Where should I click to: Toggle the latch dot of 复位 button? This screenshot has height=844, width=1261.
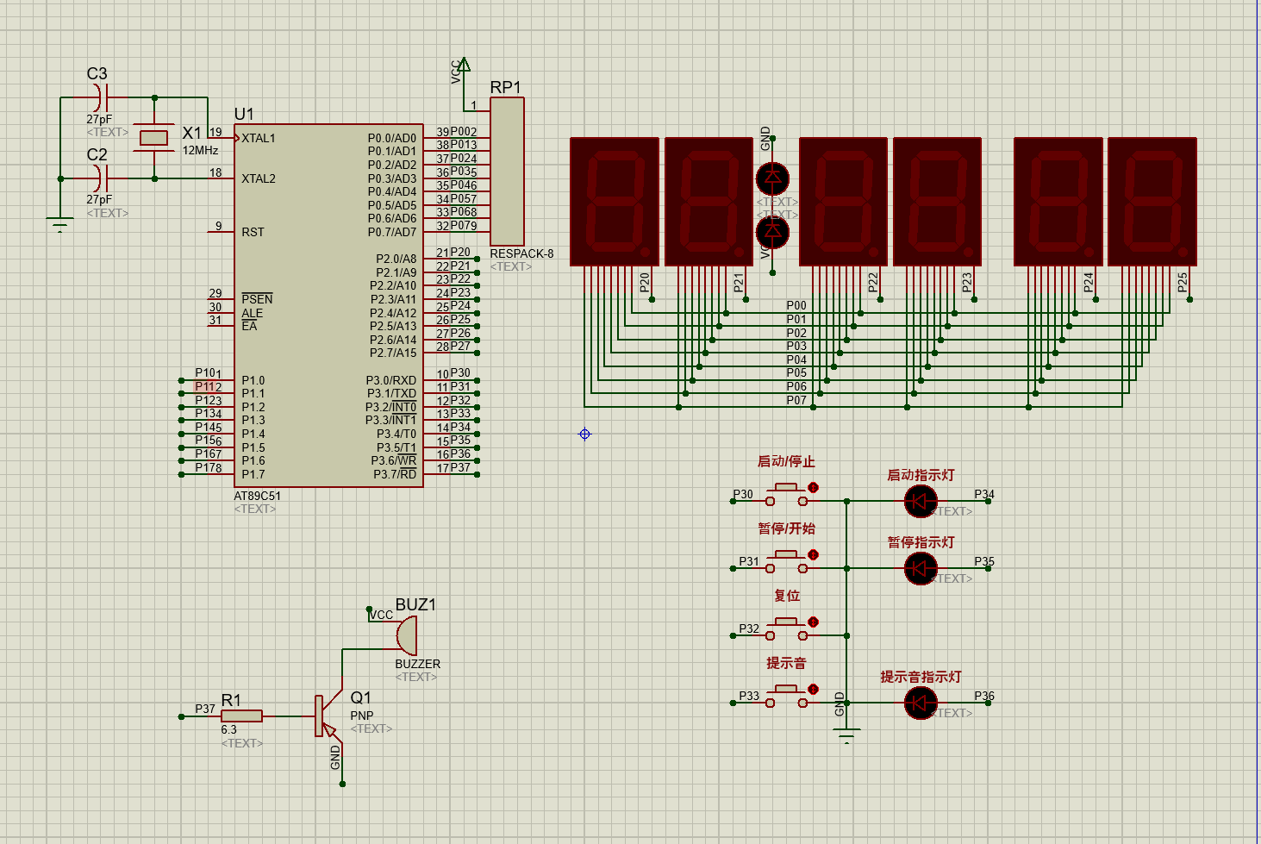[x=814, y=622]
